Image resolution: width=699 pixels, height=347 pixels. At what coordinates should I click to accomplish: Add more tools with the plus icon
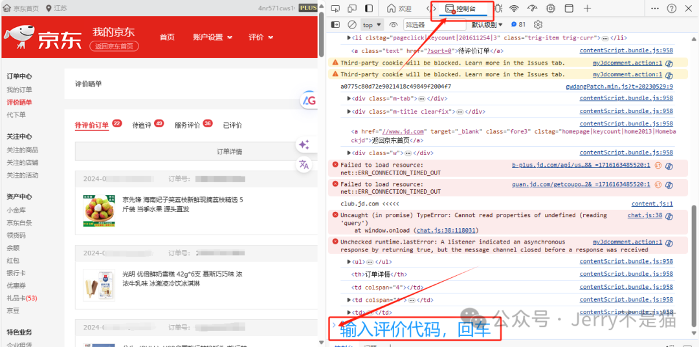pos(588,8)
